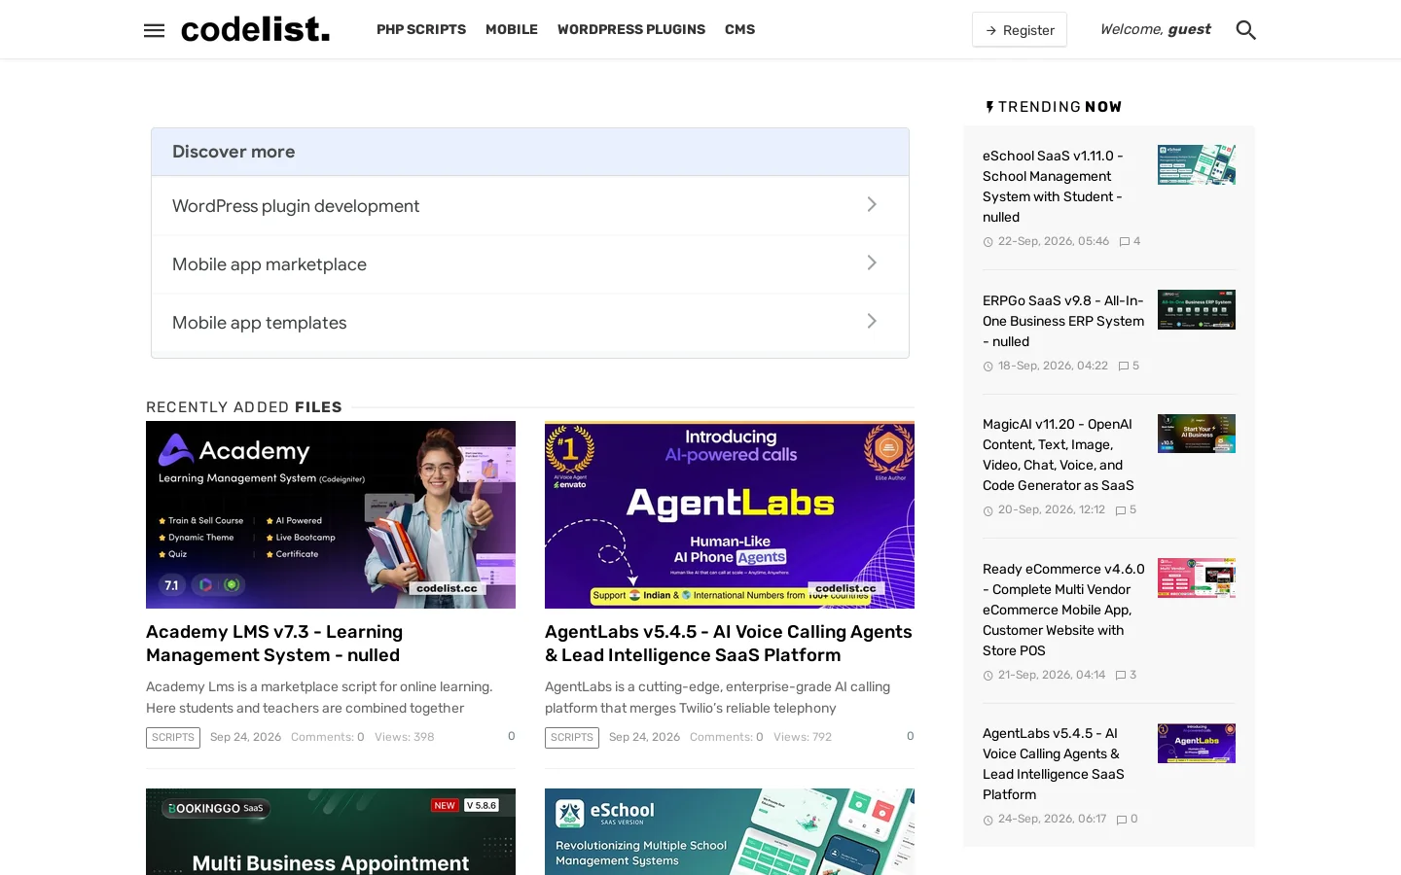1401x875 pixels.
Task: Click the AgentLabs description excerpt
Action: click(x=717, y=697)
